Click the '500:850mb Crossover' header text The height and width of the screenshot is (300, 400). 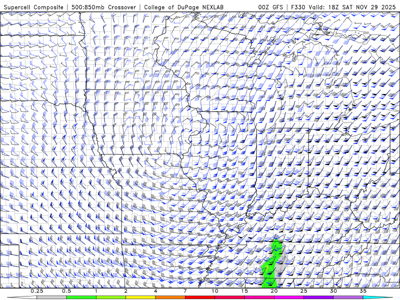point(104,7)
